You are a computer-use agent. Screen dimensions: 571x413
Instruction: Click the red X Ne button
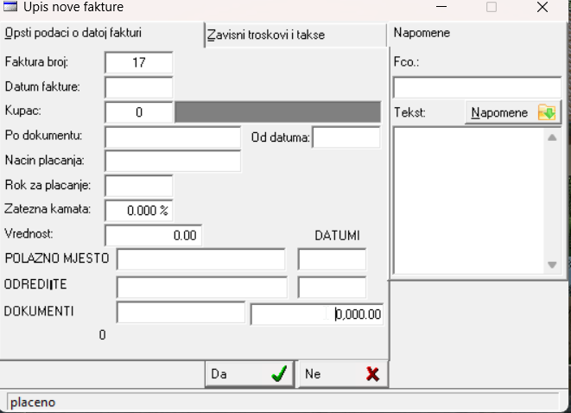pyautogui.click(x=343, y=374)
